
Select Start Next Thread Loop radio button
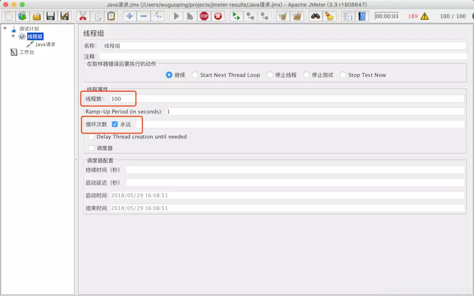click(195, 75)
